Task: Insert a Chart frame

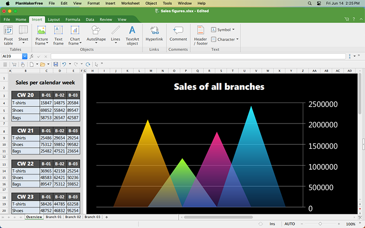Action: pyautogui.click(x=75, y=35)
